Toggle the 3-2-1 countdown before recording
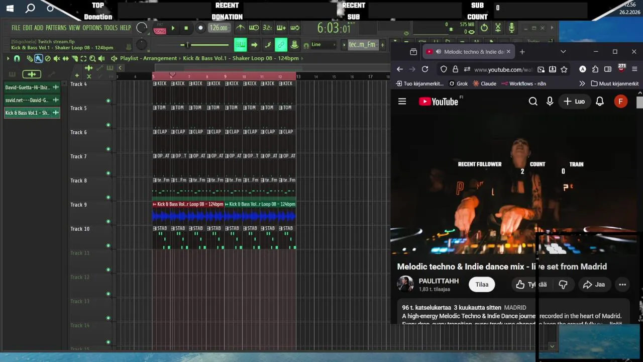The image size is (643, 362). coord(267,28)
